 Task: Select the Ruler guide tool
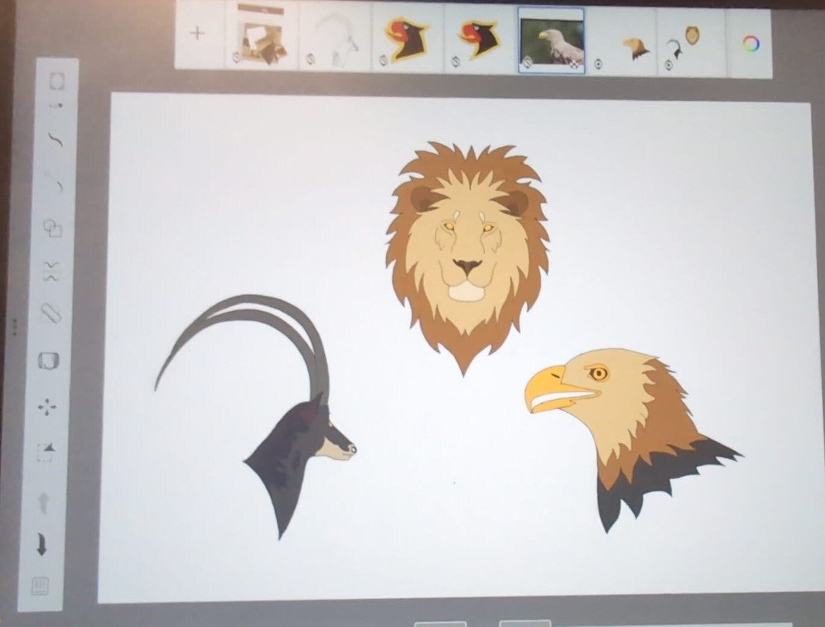tap(51, 314)
